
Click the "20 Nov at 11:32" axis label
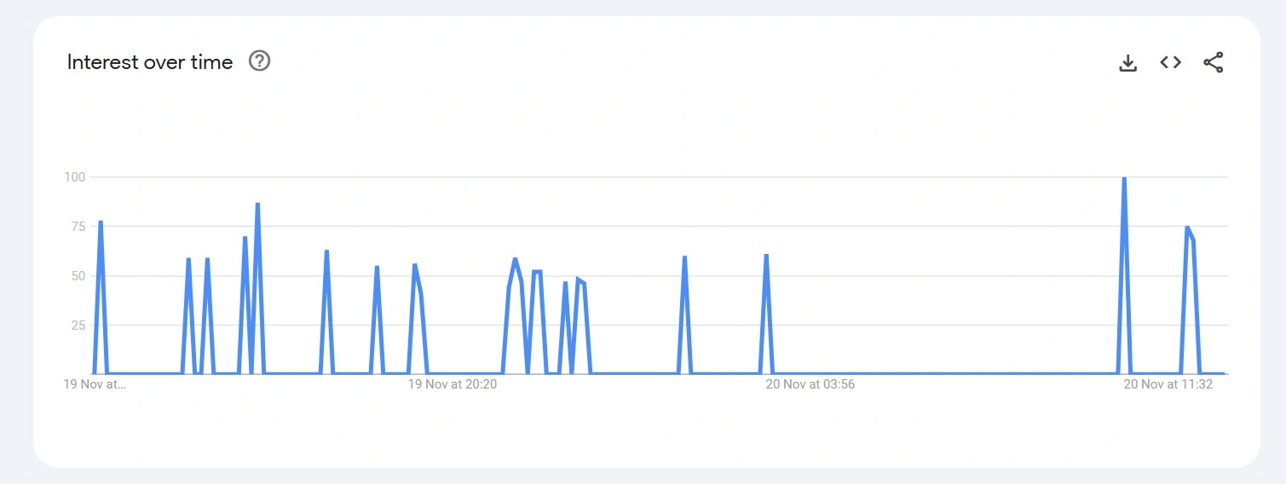[x=1168, y=384]
